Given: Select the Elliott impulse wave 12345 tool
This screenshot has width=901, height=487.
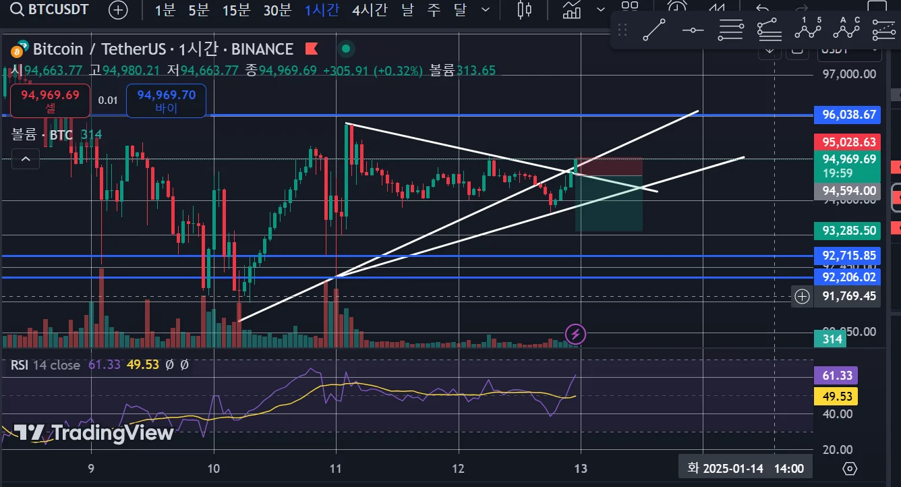Looking at the screenshot, I should pyautogui.click(x=808, y=30).
